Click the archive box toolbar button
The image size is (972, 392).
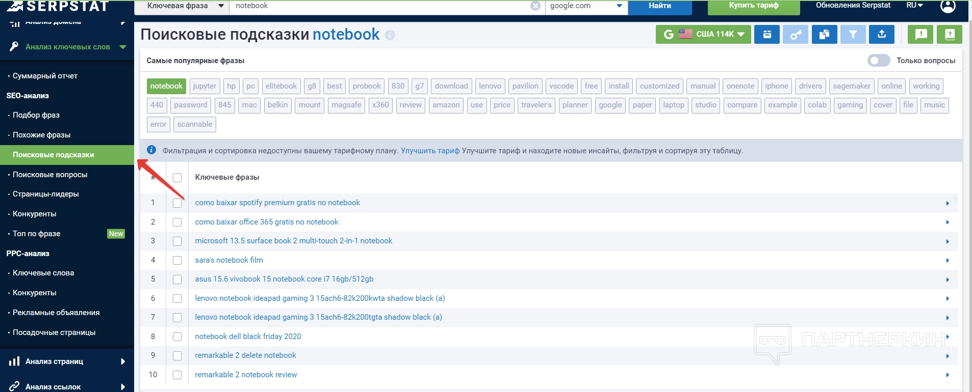767,34
